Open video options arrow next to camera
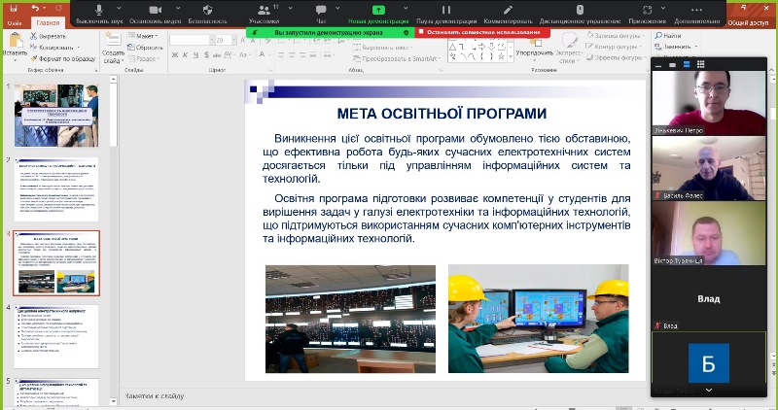The width and height of the screenshot is (778, 410). click(x=178, y=9)
